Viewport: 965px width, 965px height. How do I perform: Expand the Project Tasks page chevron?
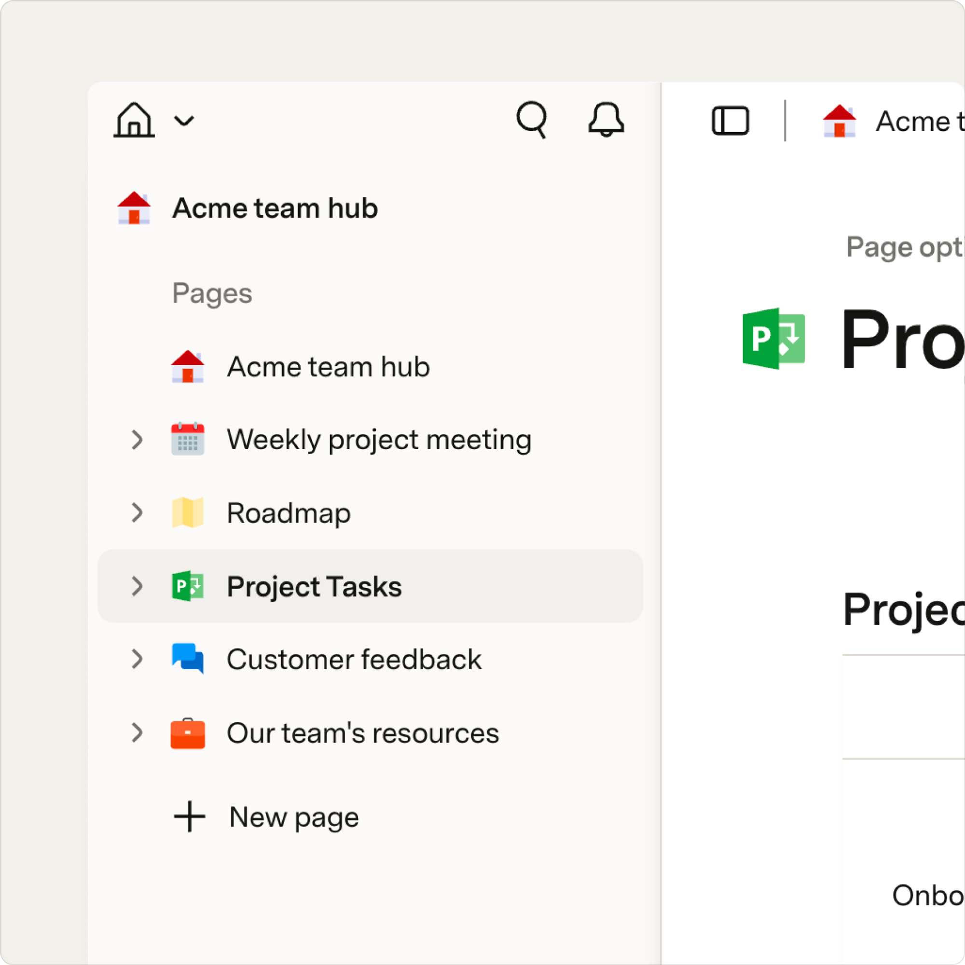137,586
